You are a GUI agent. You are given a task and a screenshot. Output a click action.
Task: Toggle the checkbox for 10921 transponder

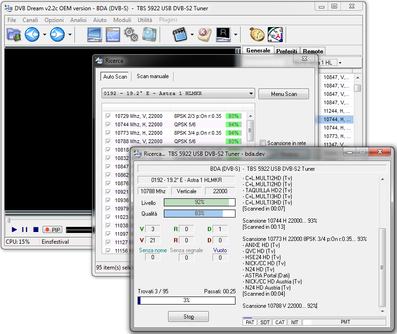pyautogui.click(x=108, y=192)
